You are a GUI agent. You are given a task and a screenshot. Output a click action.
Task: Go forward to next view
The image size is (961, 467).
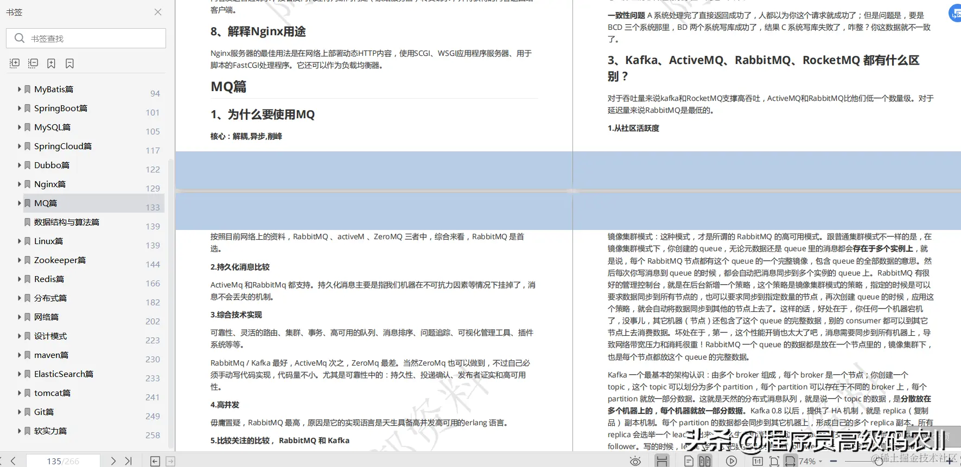click(x=170, y=461)
